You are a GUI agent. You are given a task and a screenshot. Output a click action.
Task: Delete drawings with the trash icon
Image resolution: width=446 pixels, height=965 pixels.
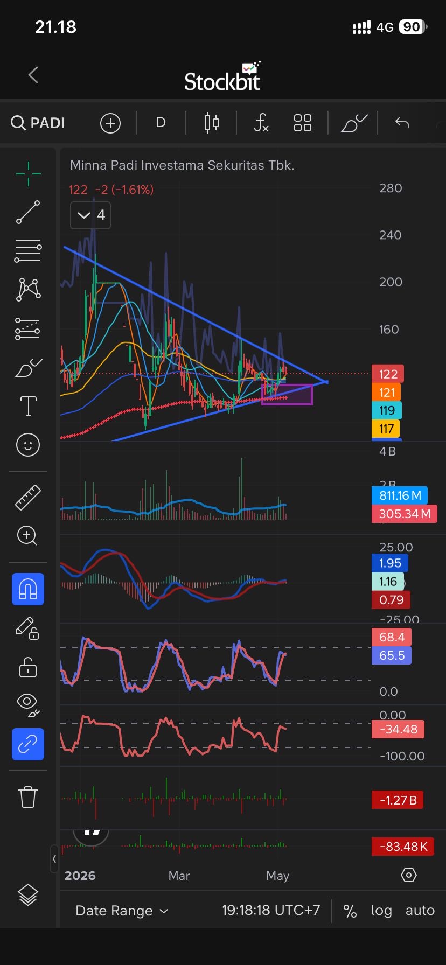(x=28, y=796)
